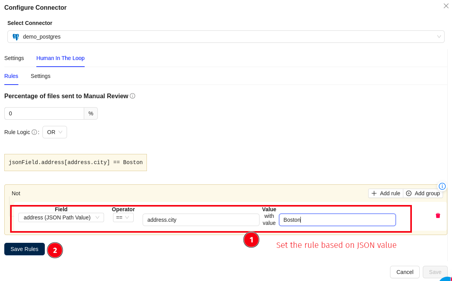Edit the Boston value field
This screenshot has width=452, height=281.
337,219
